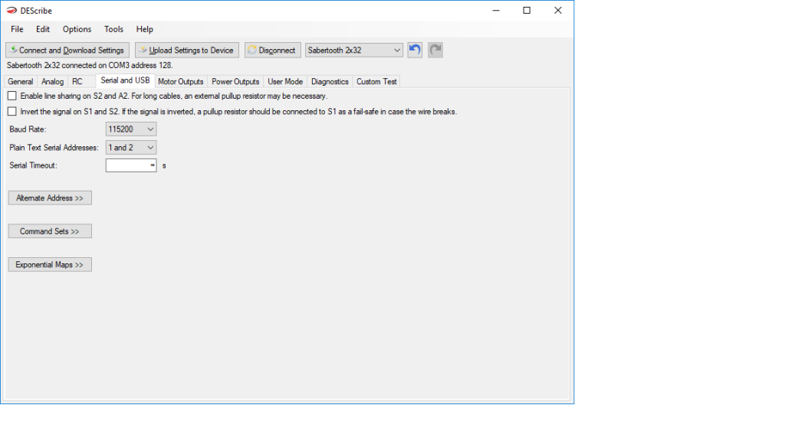Open the File menu
Viewport: 785px width, 441px height.
[17, 29]
